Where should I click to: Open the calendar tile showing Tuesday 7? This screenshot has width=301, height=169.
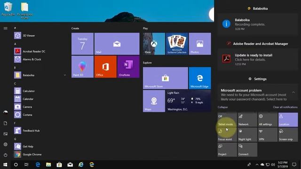click(83, 44)
